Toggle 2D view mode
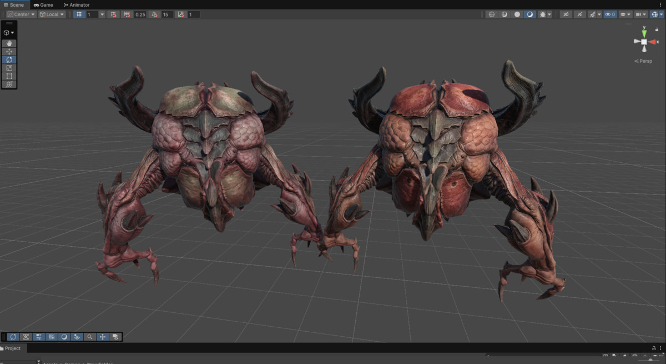 (x=566, y=14)
